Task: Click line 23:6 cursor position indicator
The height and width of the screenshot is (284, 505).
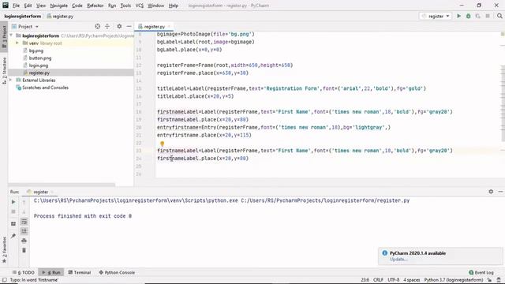Action: [x=365, y=280]
